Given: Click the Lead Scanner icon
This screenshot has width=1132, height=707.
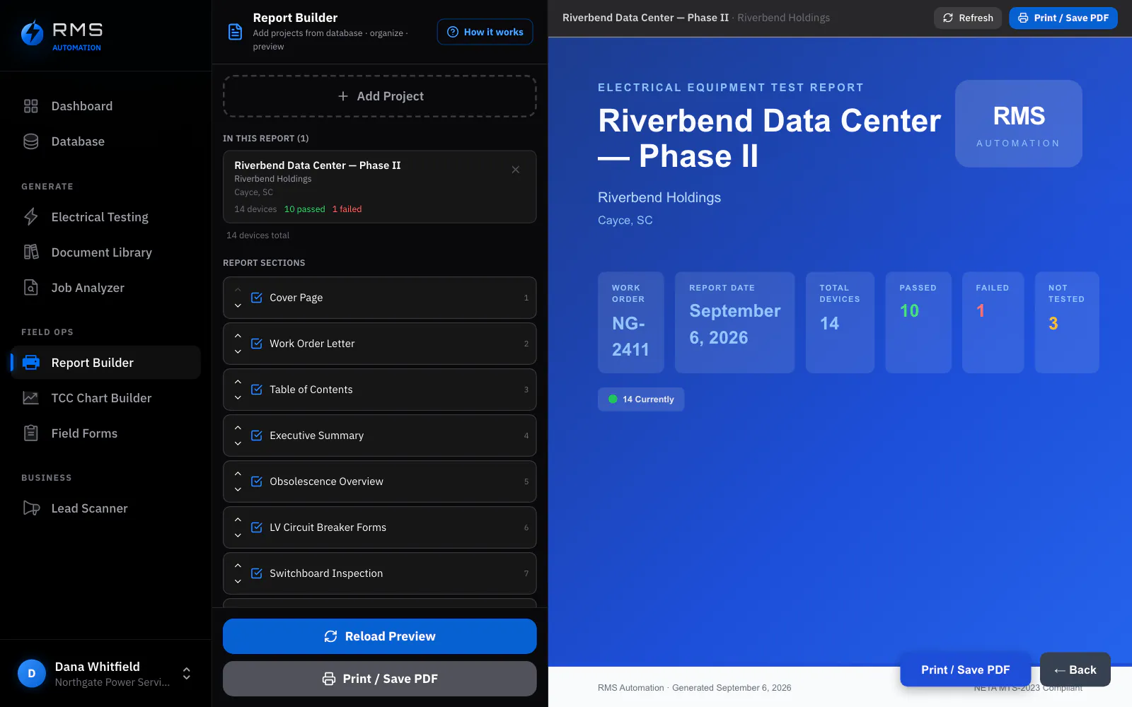Looking at the screenshot, I should click(30, 508).
